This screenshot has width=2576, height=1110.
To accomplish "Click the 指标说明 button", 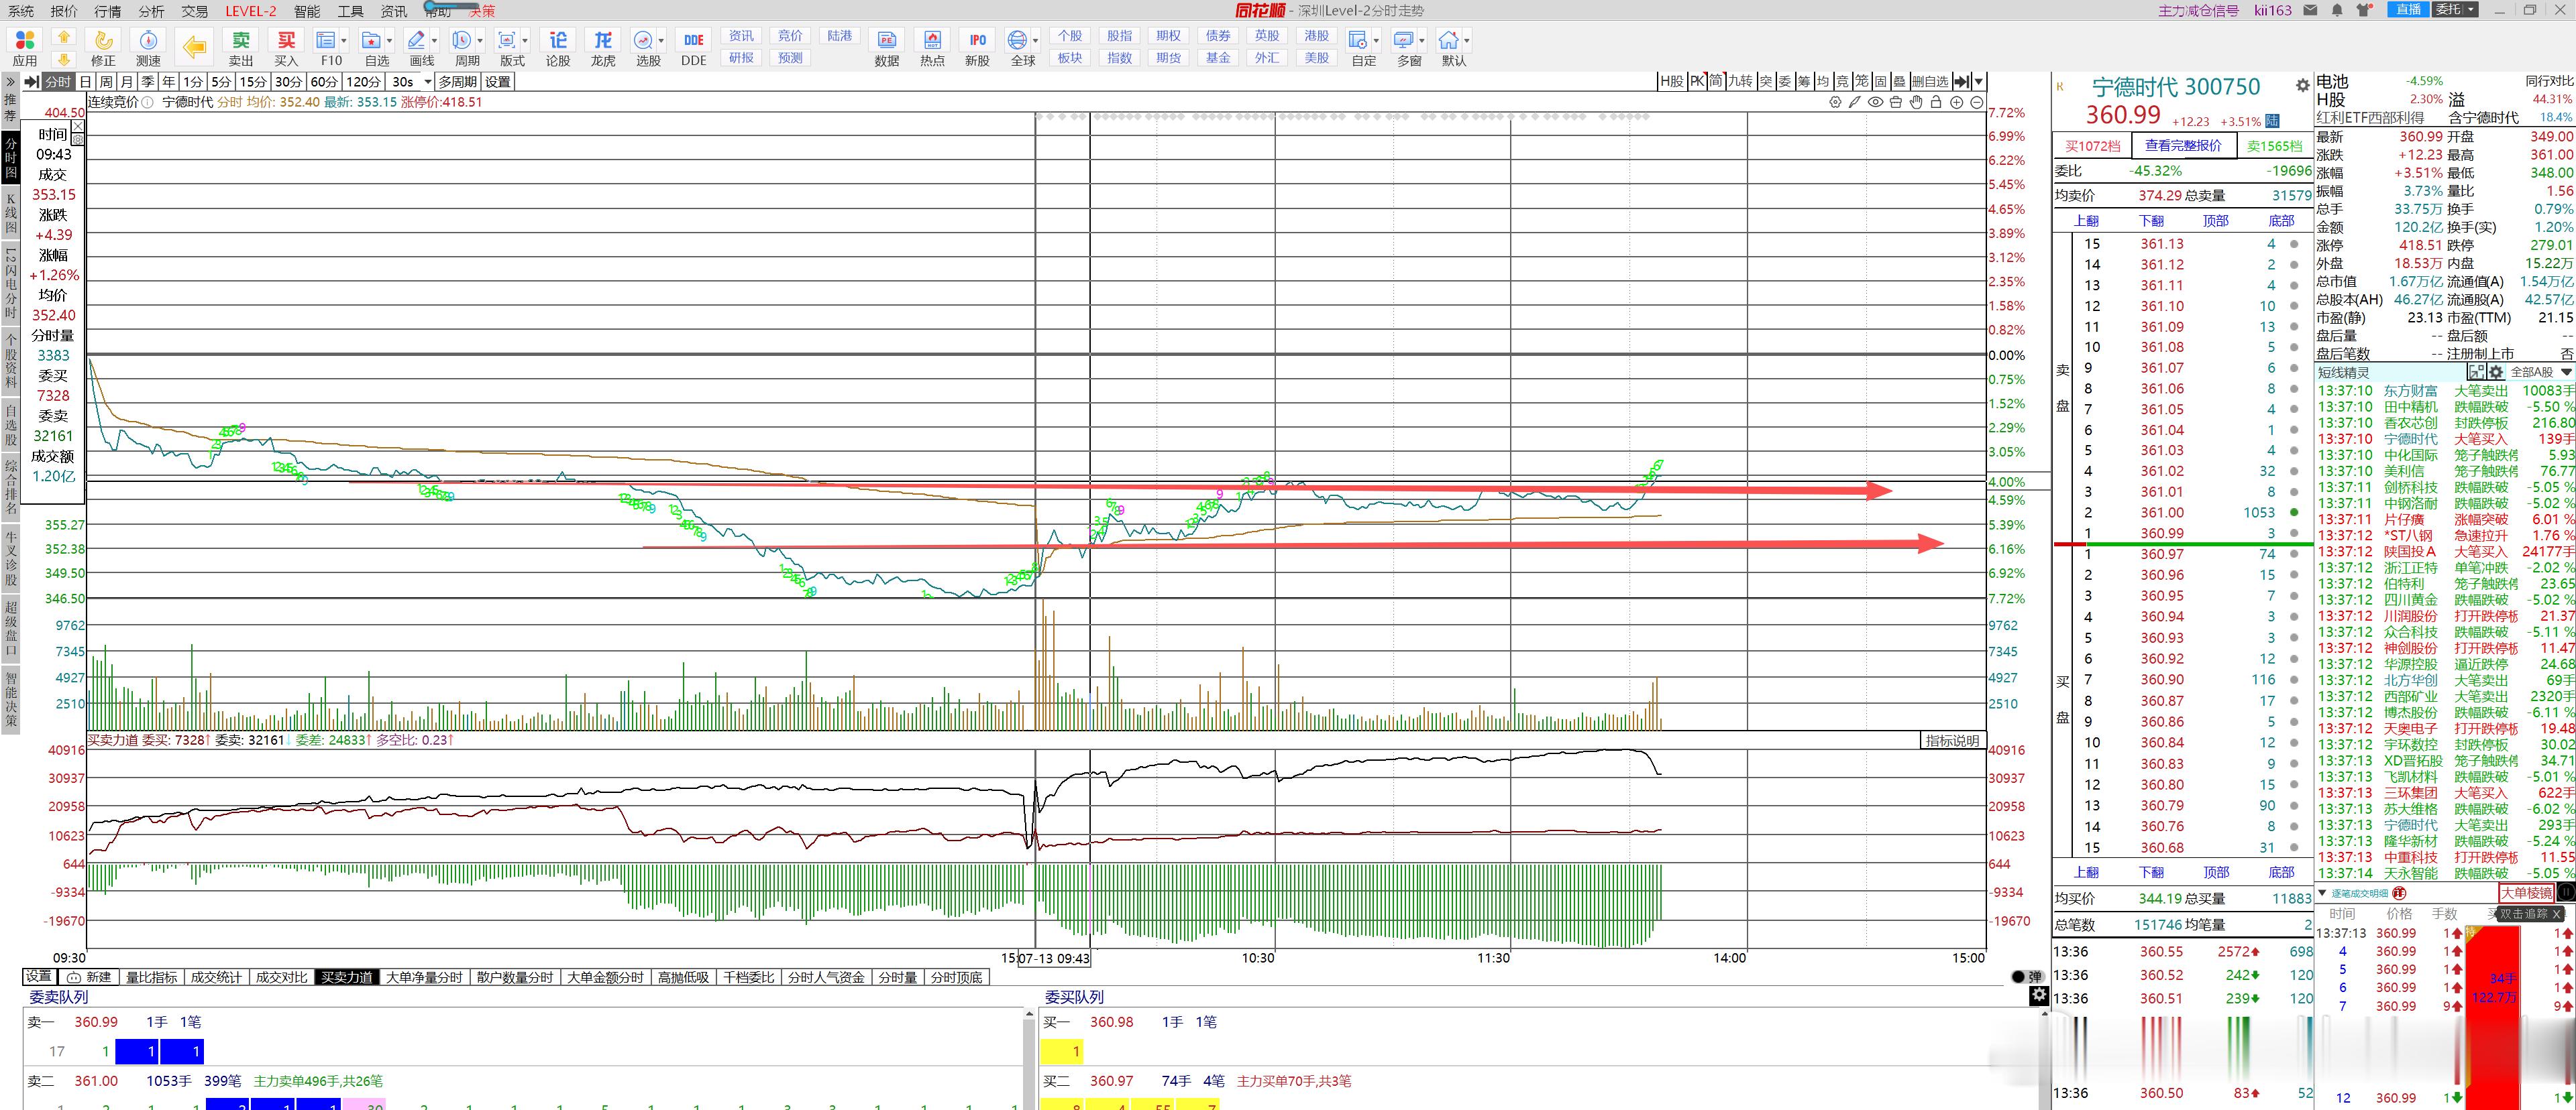I will coord(1953,740).
